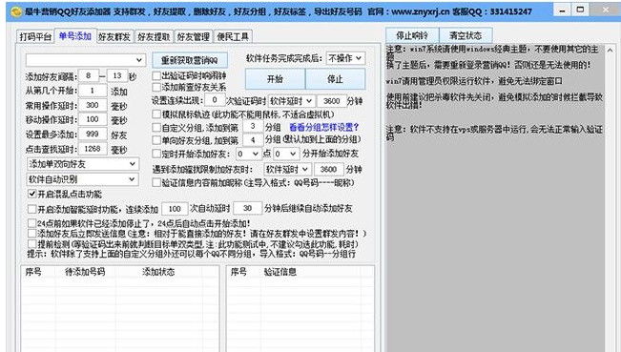621x352 pixels.
Task: Click the one-way friend group field showing 4
Action: coord(253,140)
